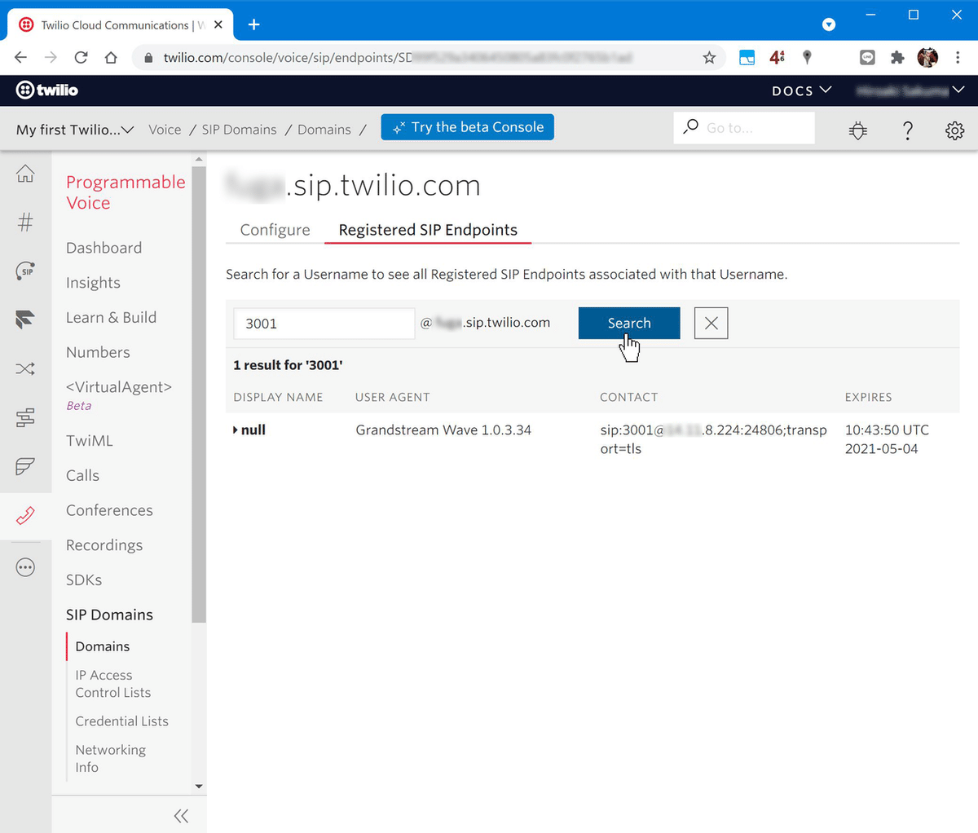Go back with browser back arrow
This screenshot has width=978, height=833.
click(x=21, y=57)
